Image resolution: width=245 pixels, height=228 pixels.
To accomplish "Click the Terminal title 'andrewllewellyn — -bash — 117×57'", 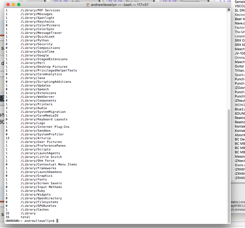I will [120, 5].
